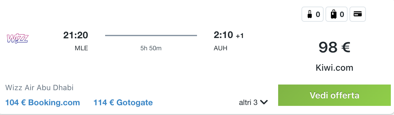Expand more offers with the chevron arrow

tap(264, 102)
